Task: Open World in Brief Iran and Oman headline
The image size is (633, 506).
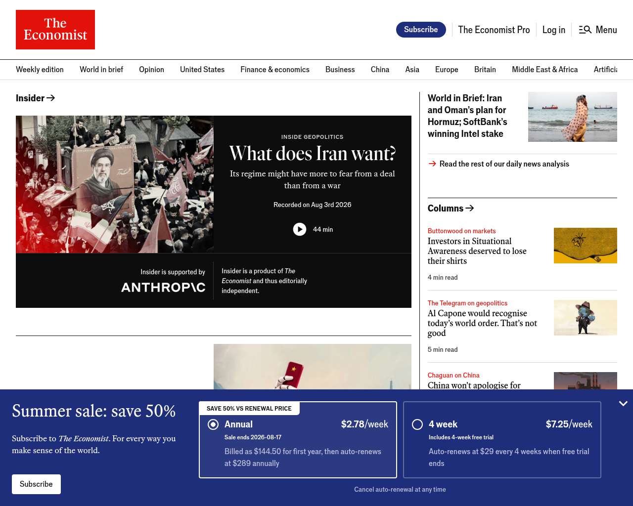Action: coord(467,116)
